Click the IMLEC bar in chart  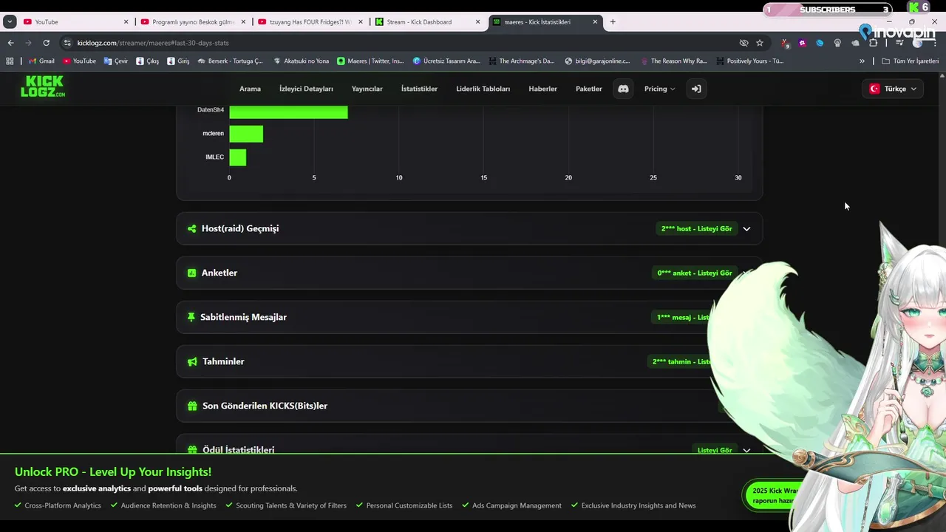237,157
